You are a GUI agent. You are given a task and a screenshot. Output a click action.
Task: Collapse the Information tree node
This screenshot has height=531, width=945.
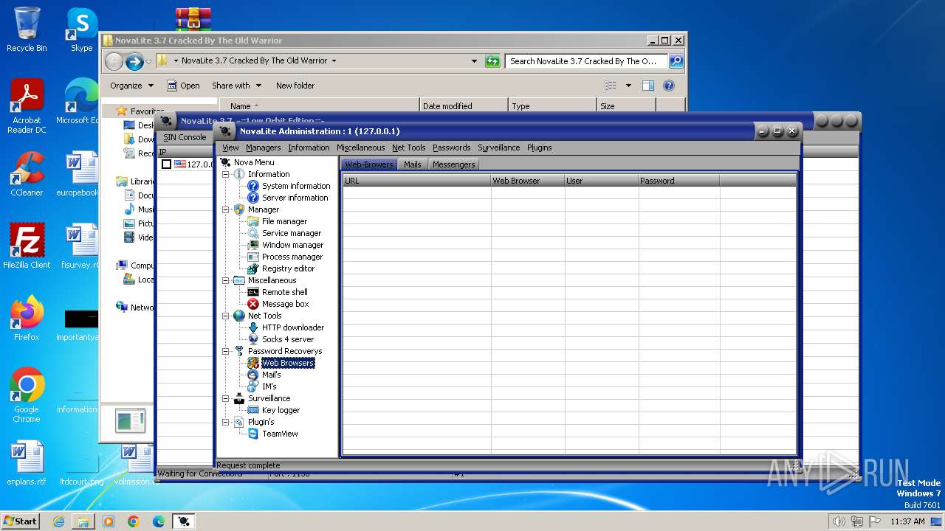pyautogui.click(x=226, y=174)
